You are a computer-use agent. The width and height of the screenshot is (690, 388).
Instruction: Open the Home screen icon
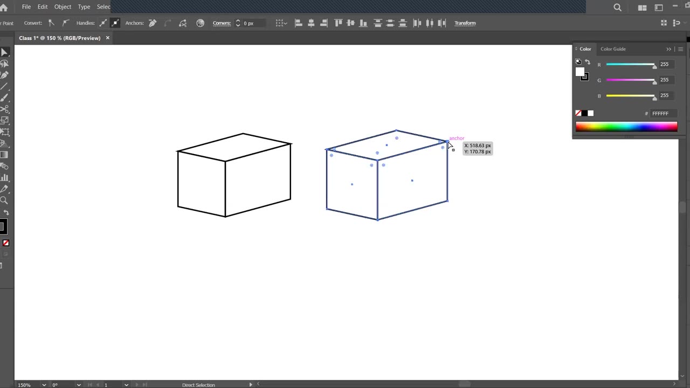pos(3,7)
